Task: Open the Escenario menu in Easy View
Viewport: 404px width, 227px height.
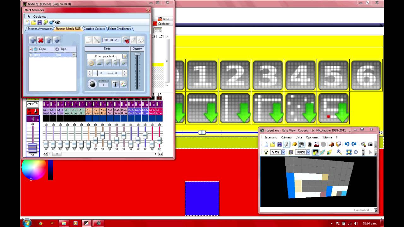Action: [271, 137]
